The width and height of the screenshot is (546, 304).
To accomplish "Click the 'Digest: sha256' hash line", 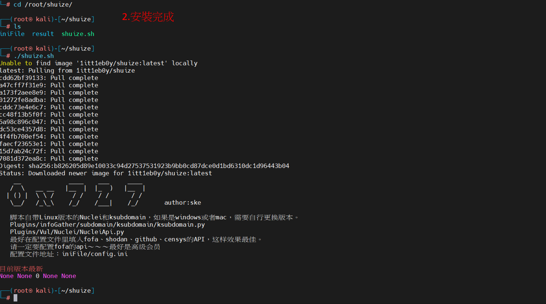I will (145, 166).
